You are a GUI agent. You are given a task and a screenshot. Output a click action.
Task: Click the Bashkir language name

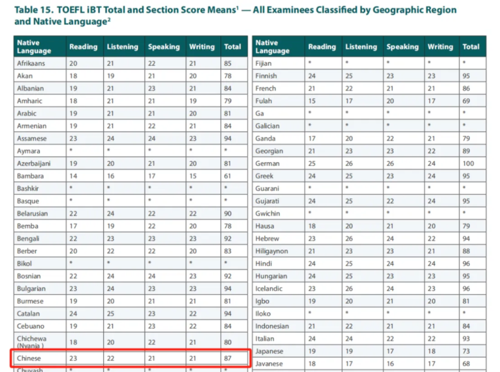click(28, 188)
